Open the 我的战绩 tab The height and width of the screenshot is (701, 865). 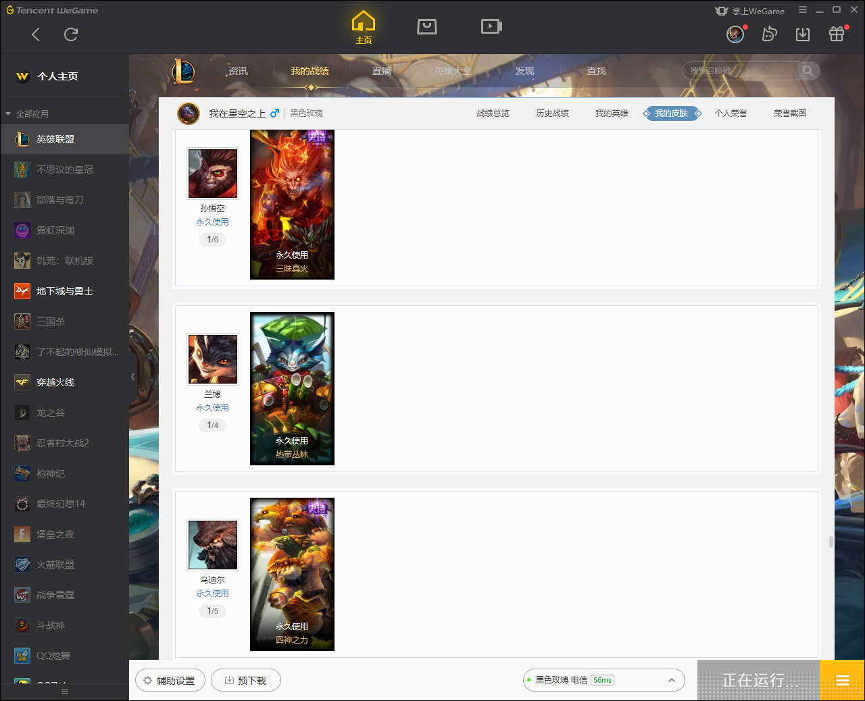click(x=310, y=71)
